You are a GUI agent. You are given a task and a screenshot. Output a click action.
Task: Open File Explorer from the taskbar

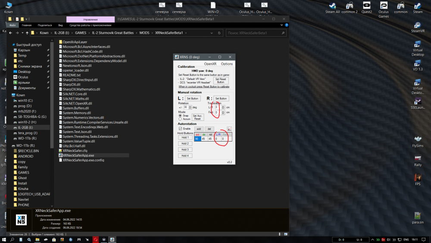tap(37, 240)
